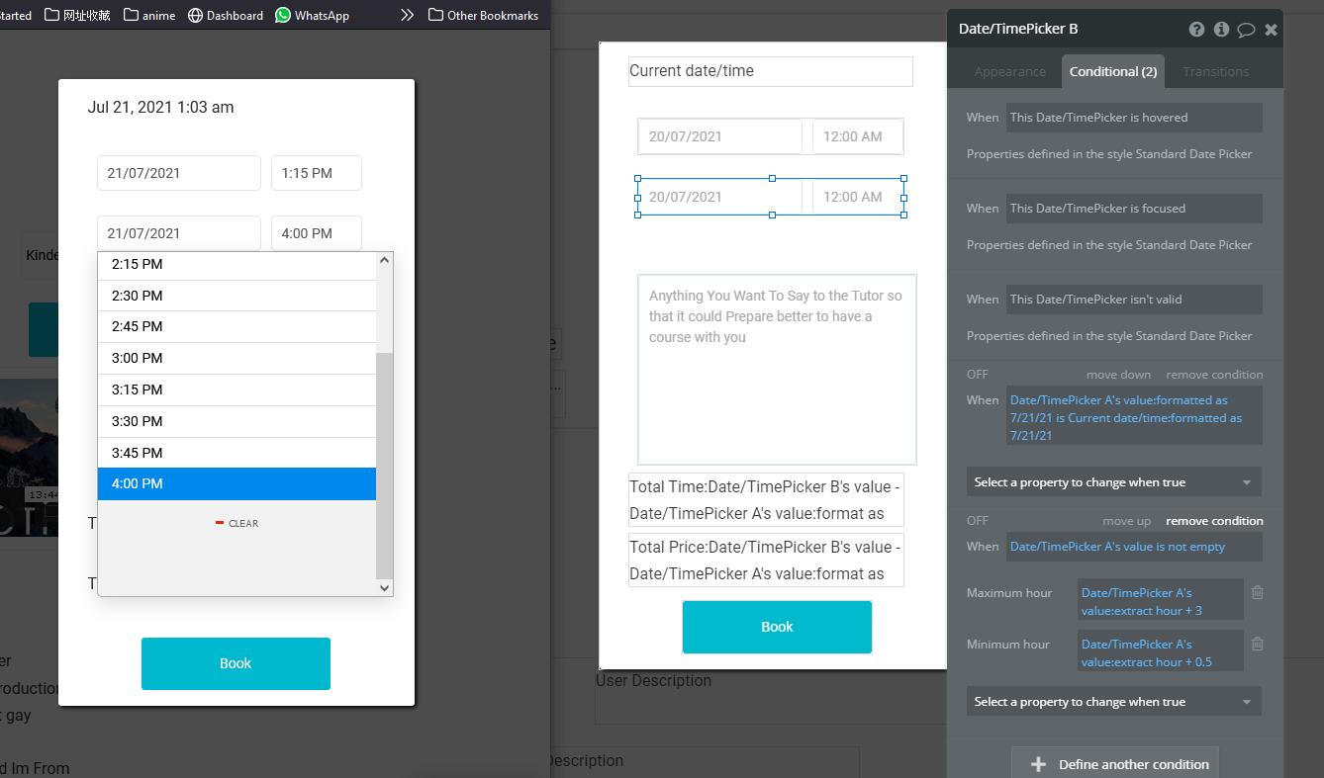Open last 'Select a property to change' dropdown
Image resolution: width=1324 pixels, height=778 pixels.
pyautogui.click(x=1113, y=701)
